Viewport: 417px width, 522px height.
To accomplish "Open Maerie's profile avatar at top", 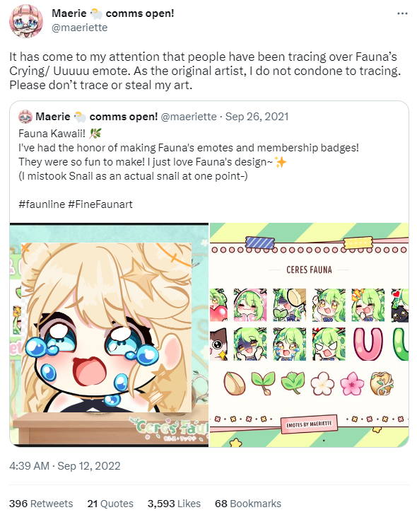I will (x=25, y=21).
